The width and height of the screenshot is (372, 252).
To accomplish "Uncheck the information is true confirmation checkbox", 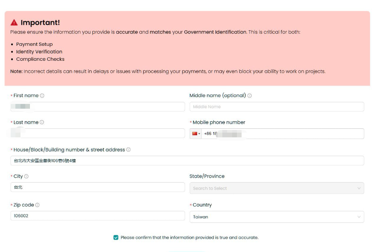I will pyautogui.click(x=116, y=237).
